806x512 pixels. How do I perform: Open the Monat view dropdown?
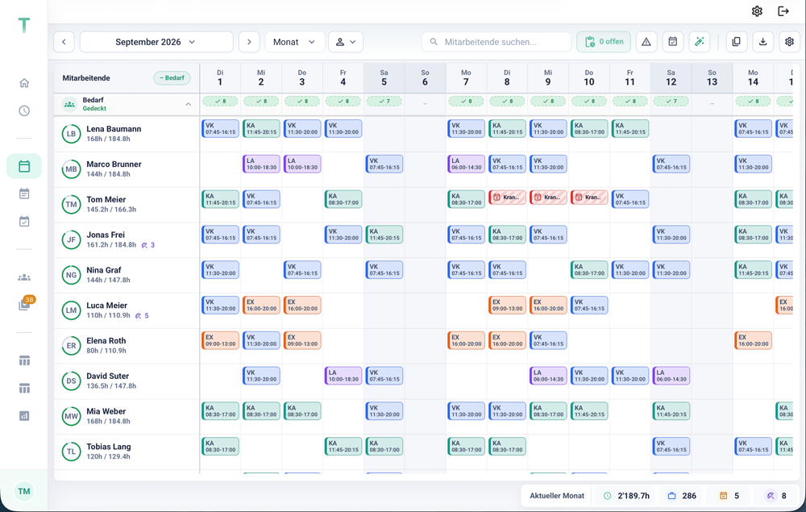pyautogui.click(x=294, y=42)
